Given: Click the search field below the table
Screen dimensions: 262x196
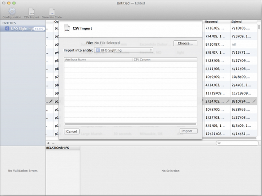Looking at the screenshot, I should (238, 143).
